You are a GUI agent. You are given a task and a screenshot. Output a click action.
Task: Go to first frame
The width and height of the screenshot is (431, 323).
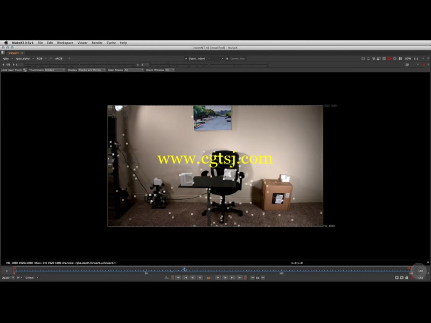click(178, 278)
